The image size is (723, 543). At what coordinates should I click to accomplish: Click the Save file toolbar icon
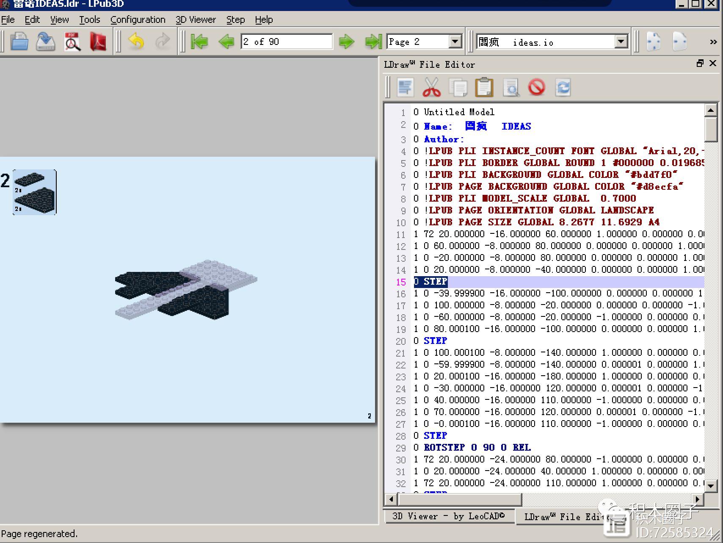pos(46,42)
